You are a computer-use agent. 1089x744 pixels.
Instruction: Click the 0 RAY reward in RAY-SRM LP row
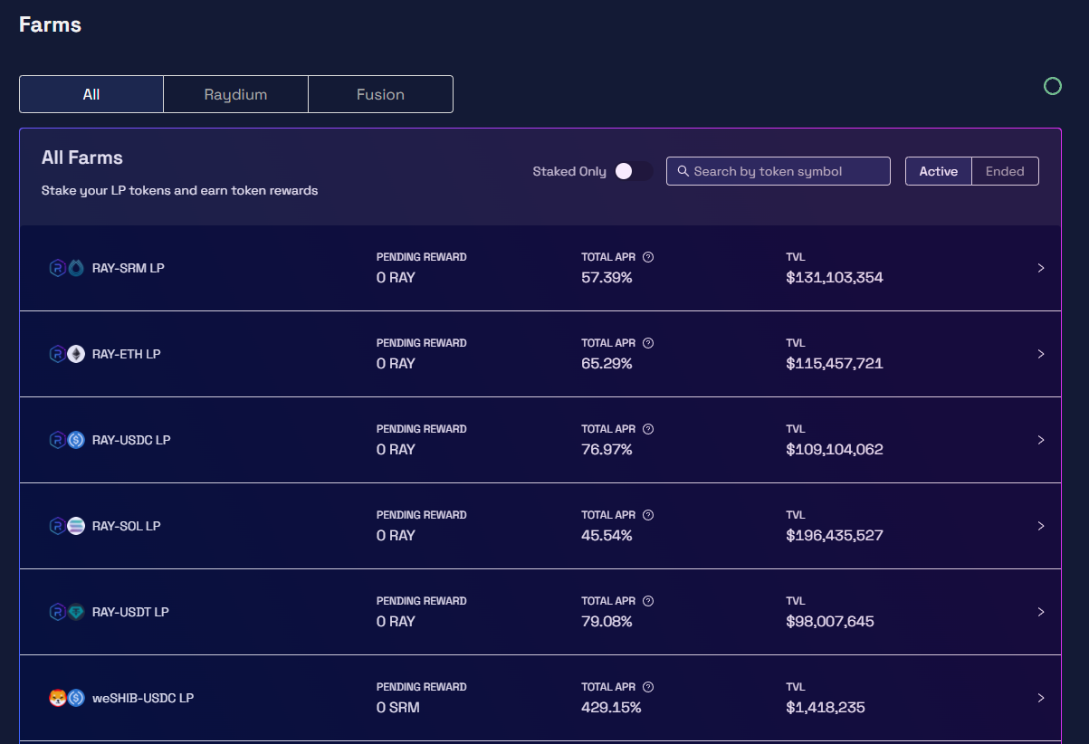coord(396,277)
